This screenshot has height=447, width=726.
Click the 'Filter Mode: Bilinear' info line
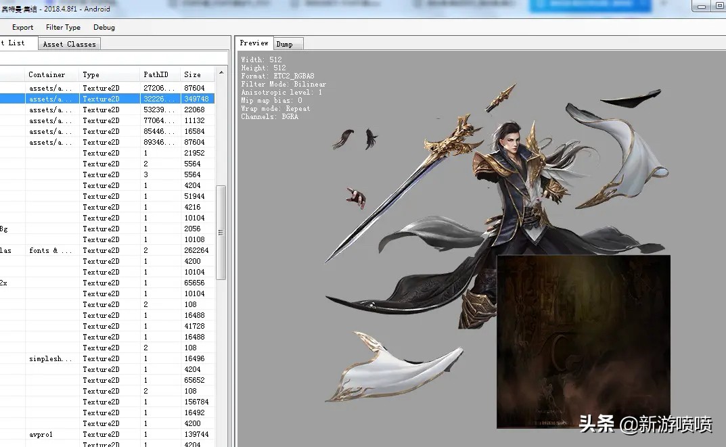(x=283, y=85)
